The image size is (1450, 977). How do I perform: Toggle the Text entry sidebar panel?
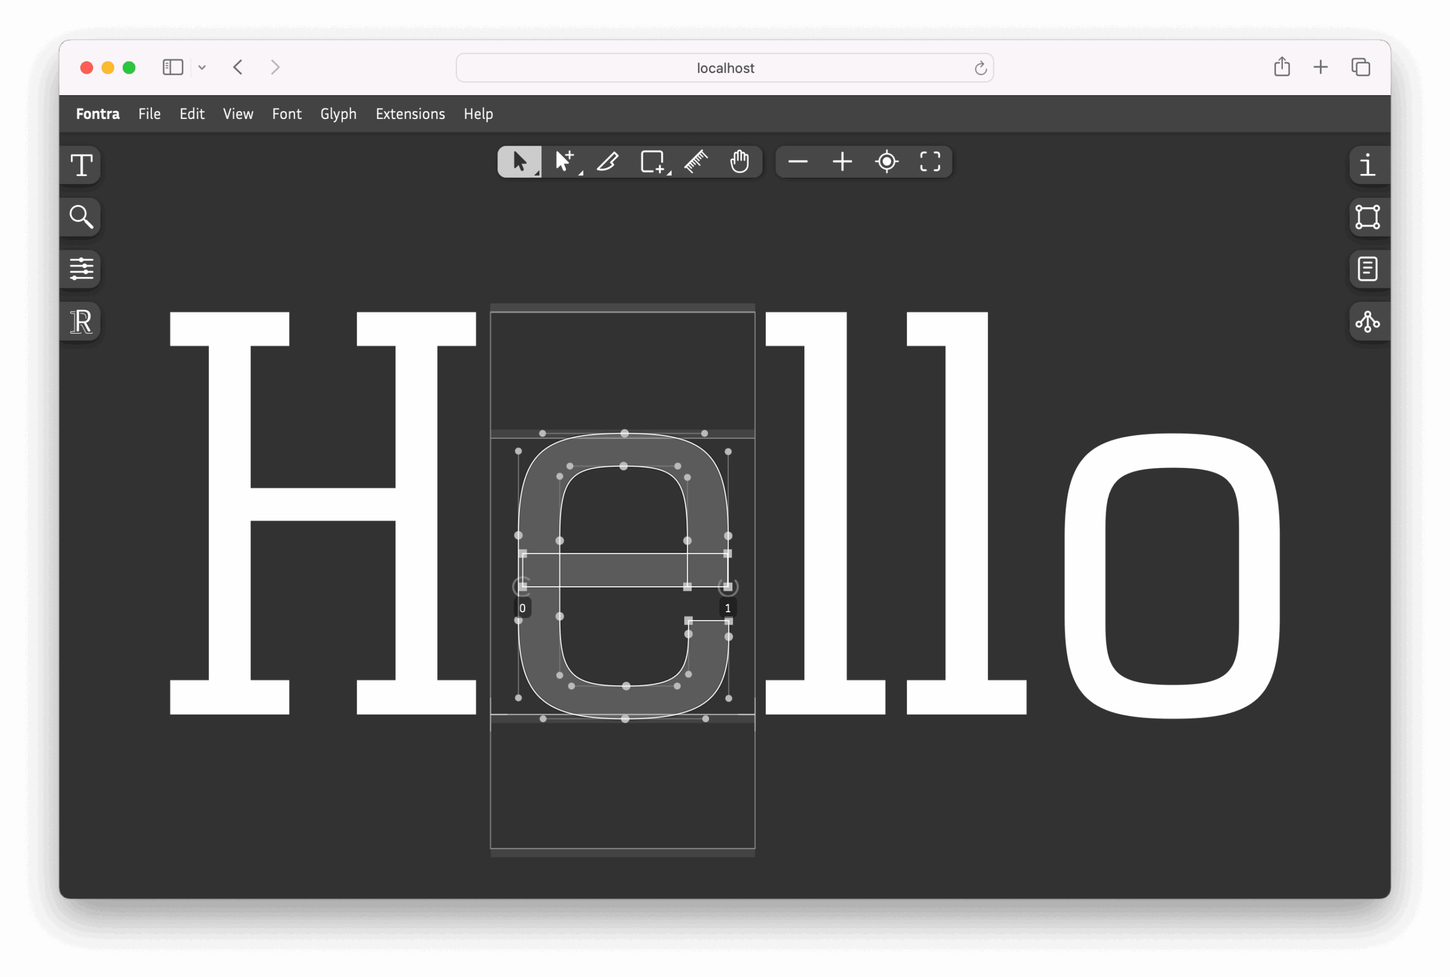[81, 165]
